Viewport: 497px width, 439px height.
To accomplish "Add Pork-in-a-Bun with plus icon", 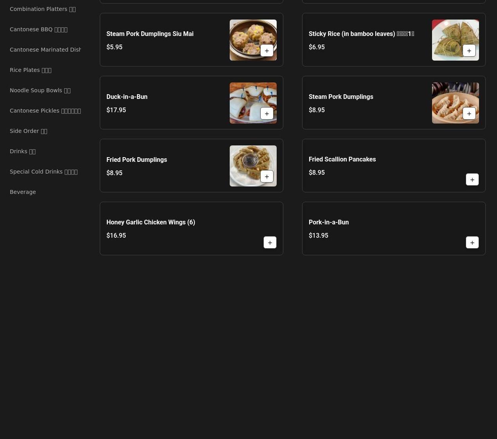I will [x=472, y=242].
